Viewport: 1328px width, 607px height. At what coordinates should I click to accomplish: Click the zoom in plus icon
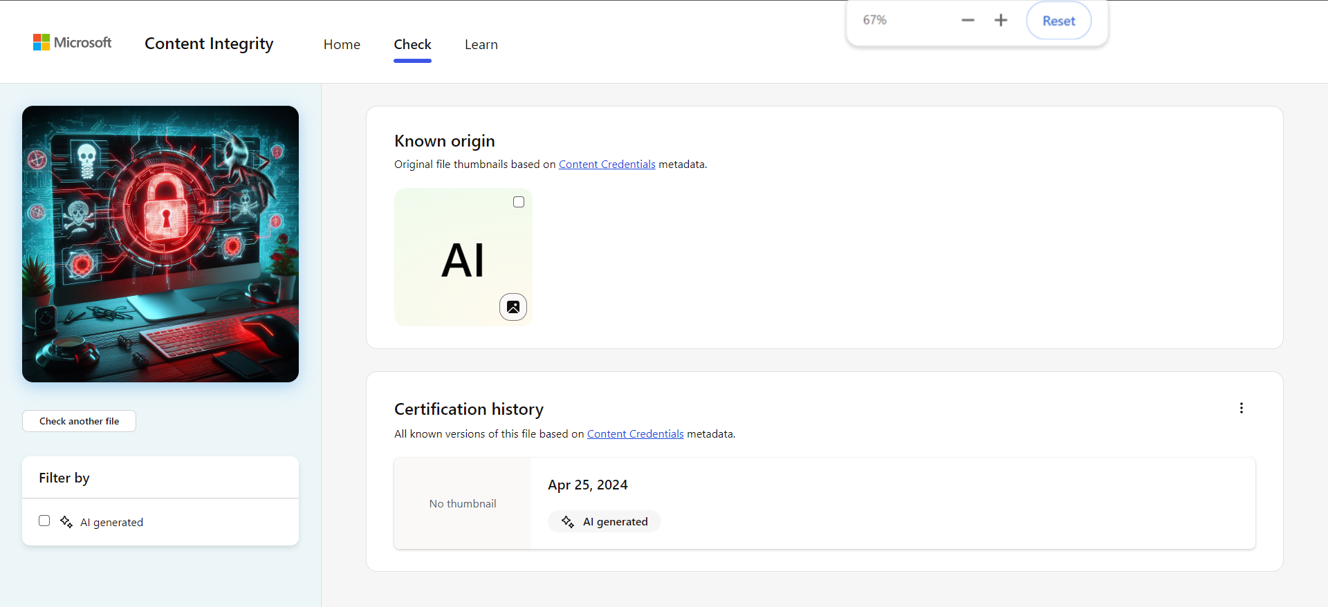(x=1001, y=21)
